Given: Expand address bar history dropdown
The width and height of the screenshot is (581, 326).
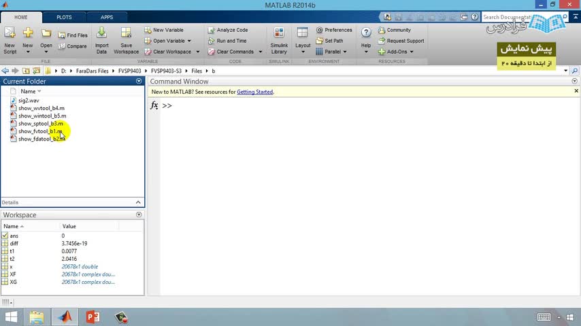Looking at the screenshot, I should click(565, 71).
